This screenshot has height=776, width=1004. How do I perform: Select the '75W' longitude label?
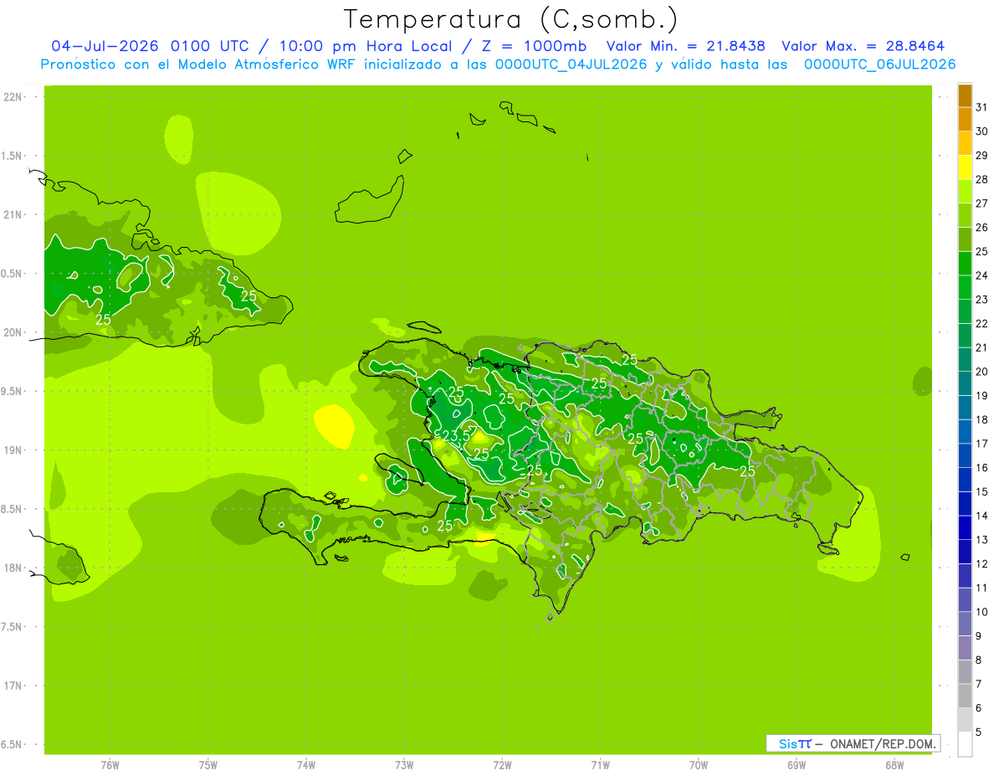pyautogui.click(x=207, y=765)
